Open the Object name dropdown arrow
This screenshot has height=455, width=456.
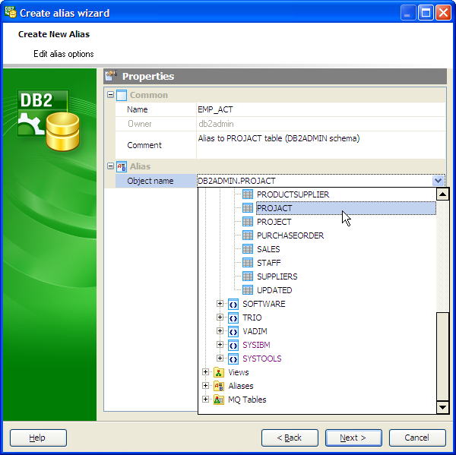(x=438, y=181)
